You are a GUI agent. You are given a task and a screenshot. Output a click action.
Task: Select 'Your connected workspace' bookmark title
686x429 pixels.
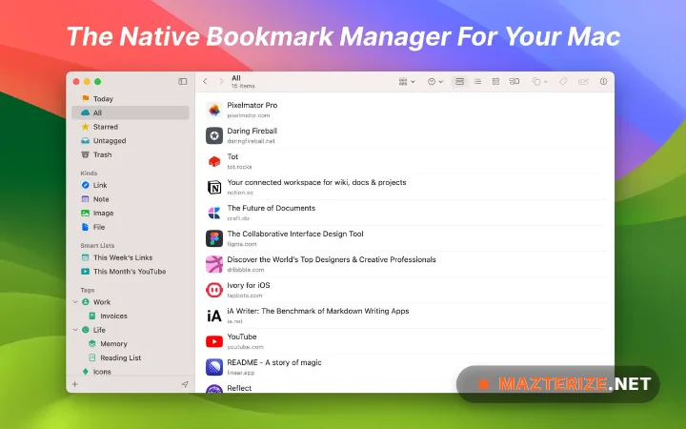click(316, 182)
